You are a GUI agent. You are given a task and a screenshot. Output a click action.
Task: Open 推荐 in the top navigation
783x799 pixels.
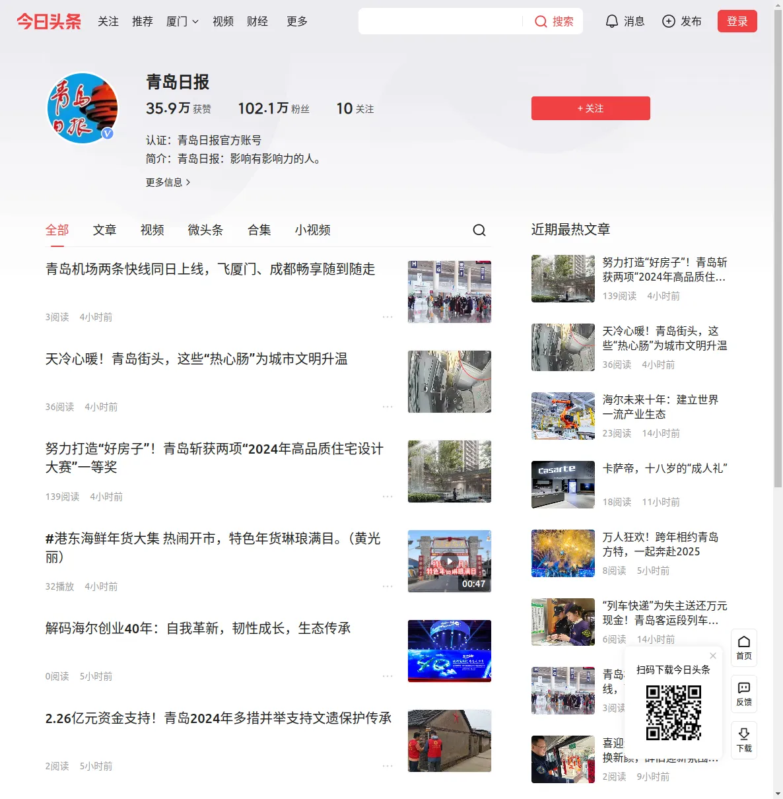[143, 21]
